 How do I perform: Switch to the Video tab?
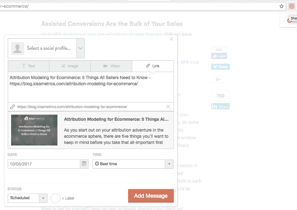pos(111,66)
